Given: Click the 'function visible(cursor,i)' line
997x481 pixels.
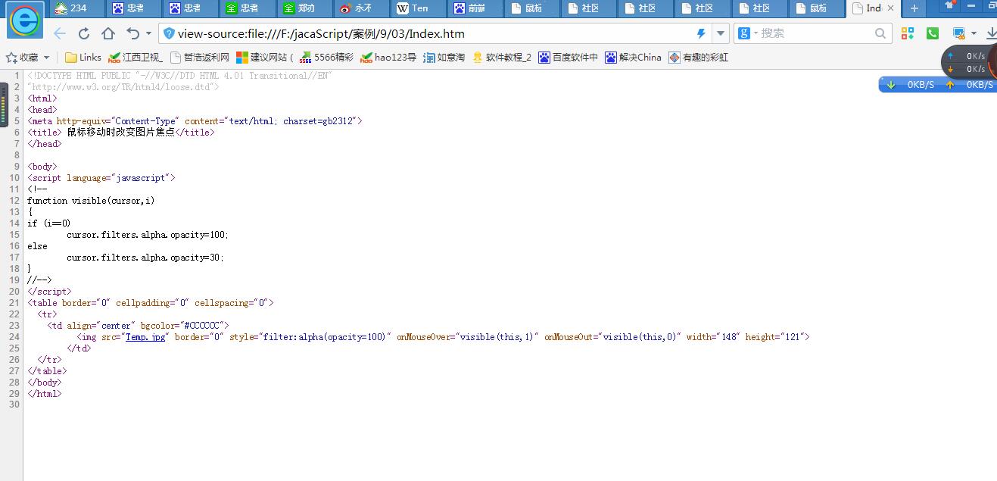Looking at the screenshot, I should click(91, 201).
